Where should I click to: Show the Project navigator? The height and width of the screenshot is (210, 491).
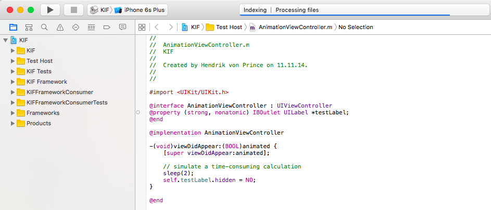pos(13,27)
